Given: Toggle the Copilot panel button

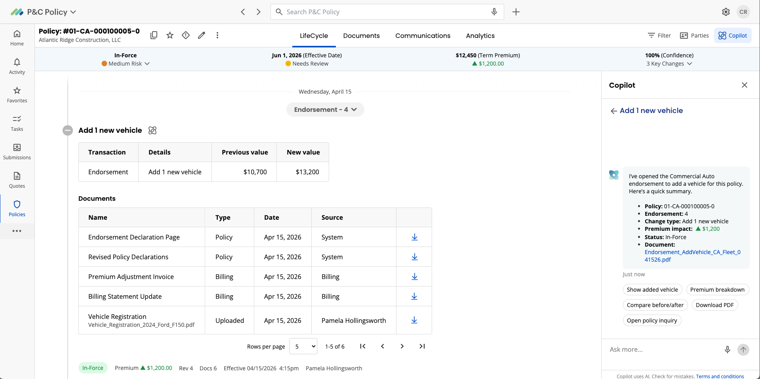Looking at the screenshot, I should click(x=733, y=36).
